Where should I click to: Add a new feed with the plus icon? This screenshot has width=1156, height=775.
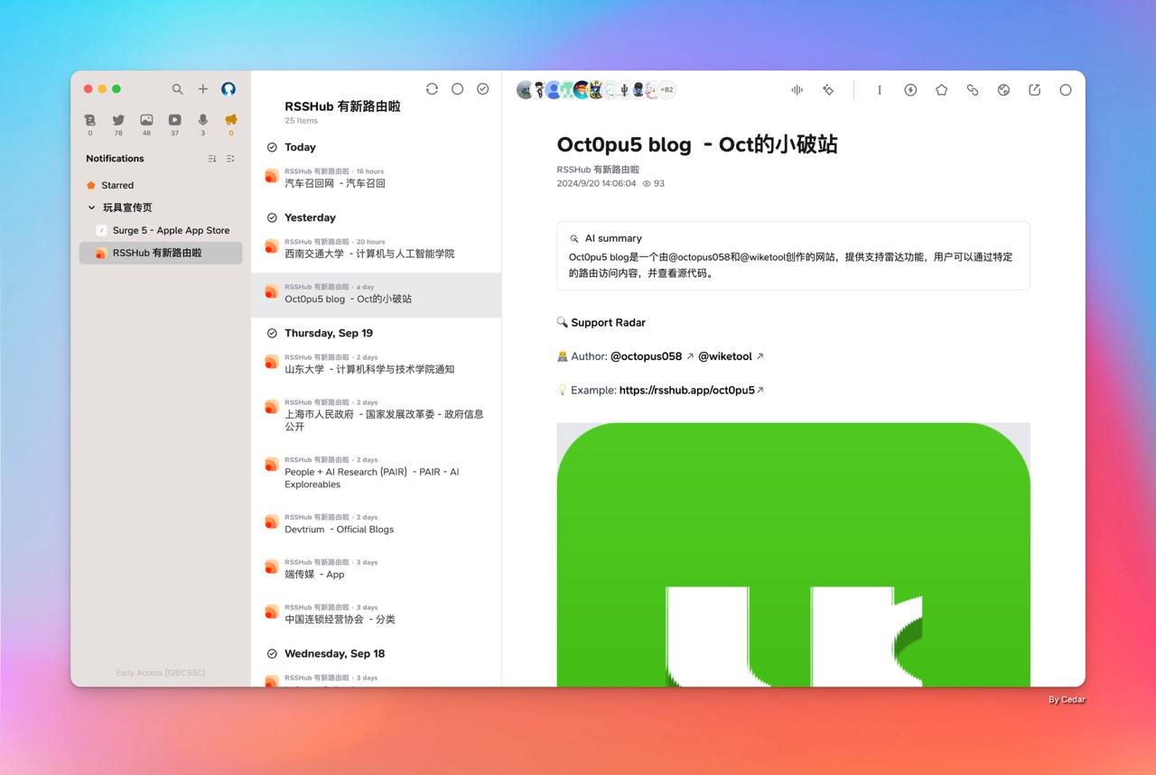(203, 89)
